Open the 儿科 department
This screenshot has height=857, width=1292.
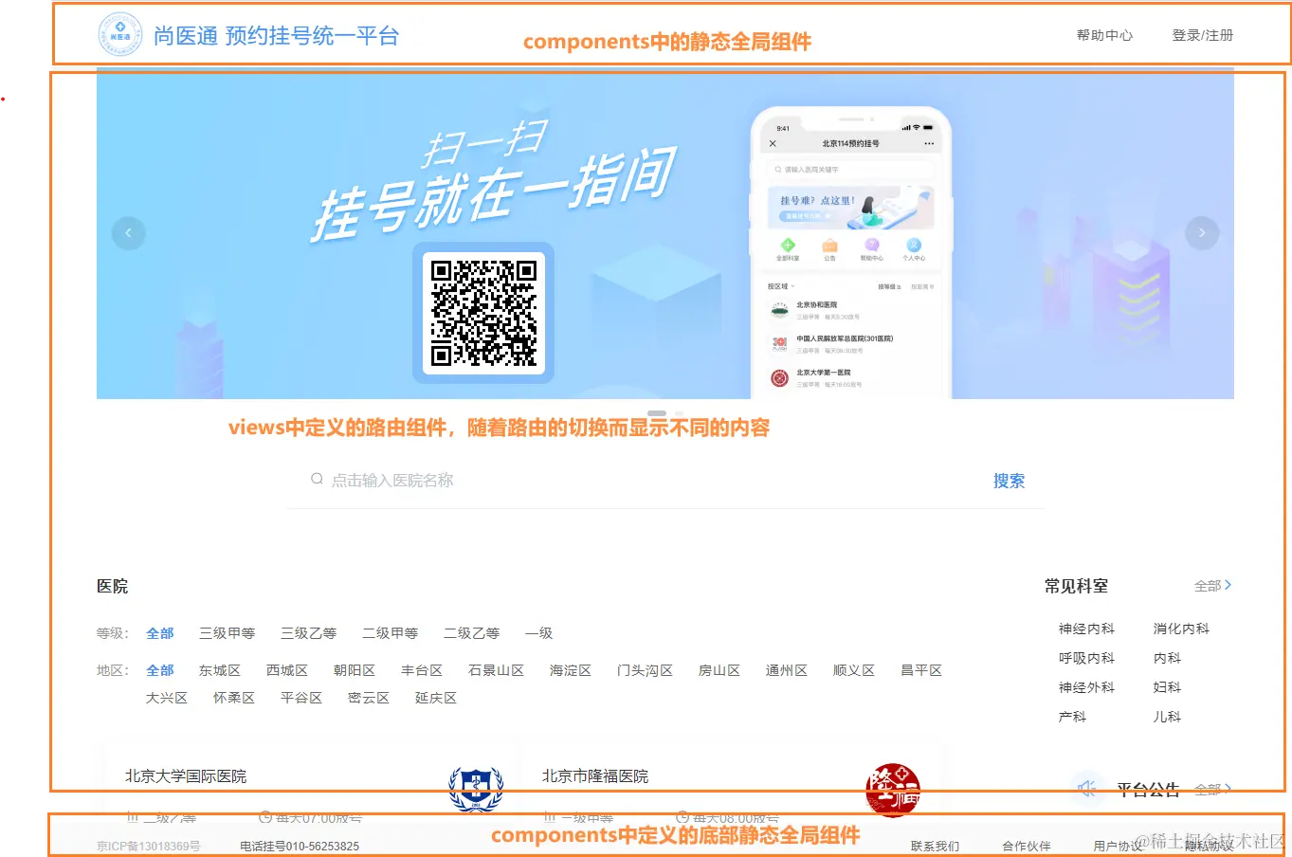[1167, 717]
